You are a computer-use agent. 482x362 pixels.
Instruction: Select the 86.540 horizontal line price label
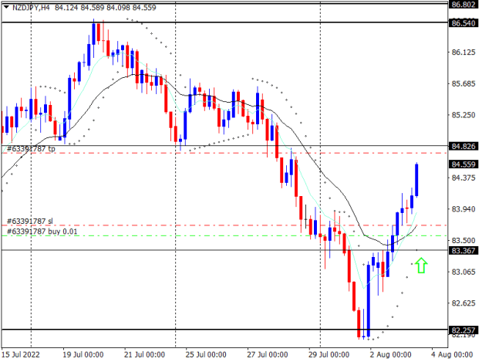click(x=463, y=23)
